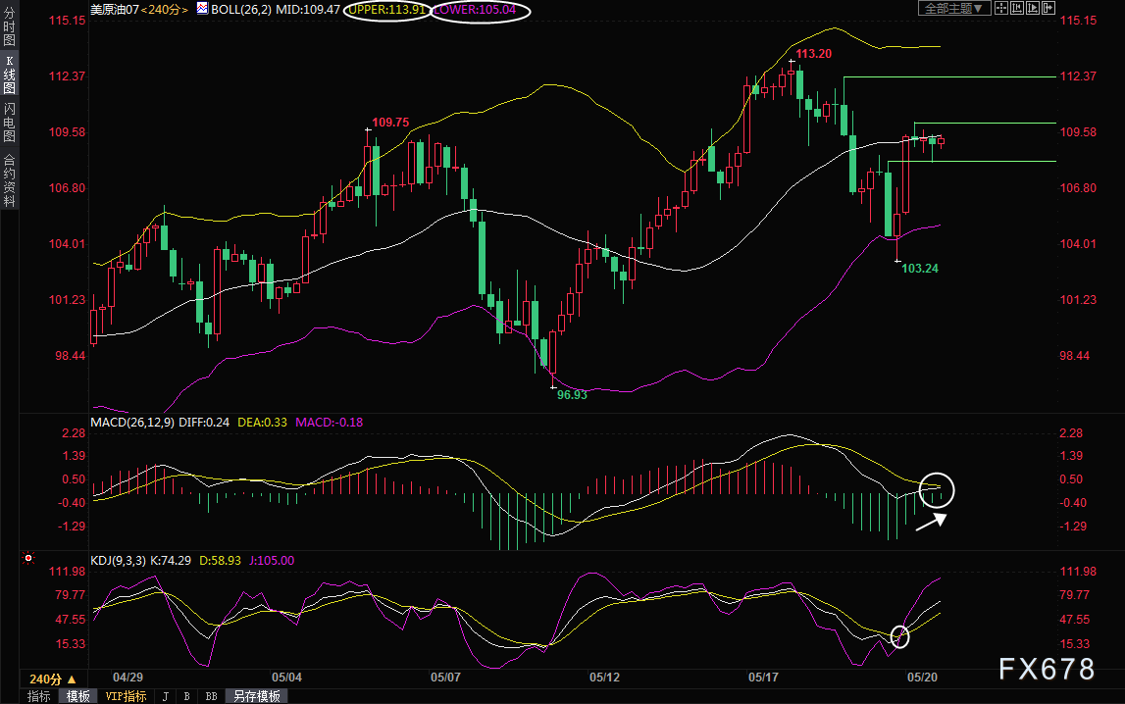
Task: Click the 115.15 label on left price axis
Action: (x=67, y=21)
